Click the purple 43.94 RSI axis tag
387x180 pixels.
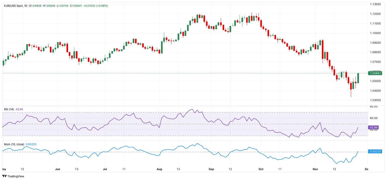[x=375, y=128]
